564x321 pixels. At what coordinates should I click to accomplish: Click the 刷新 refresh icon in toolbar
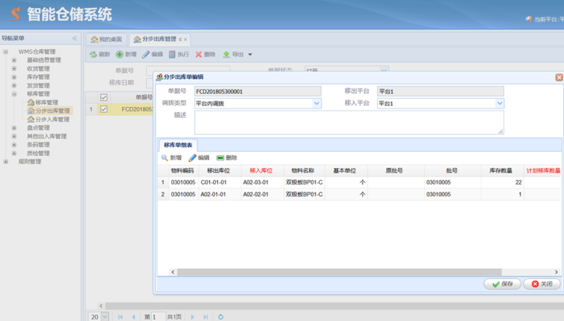pos(93,55)
